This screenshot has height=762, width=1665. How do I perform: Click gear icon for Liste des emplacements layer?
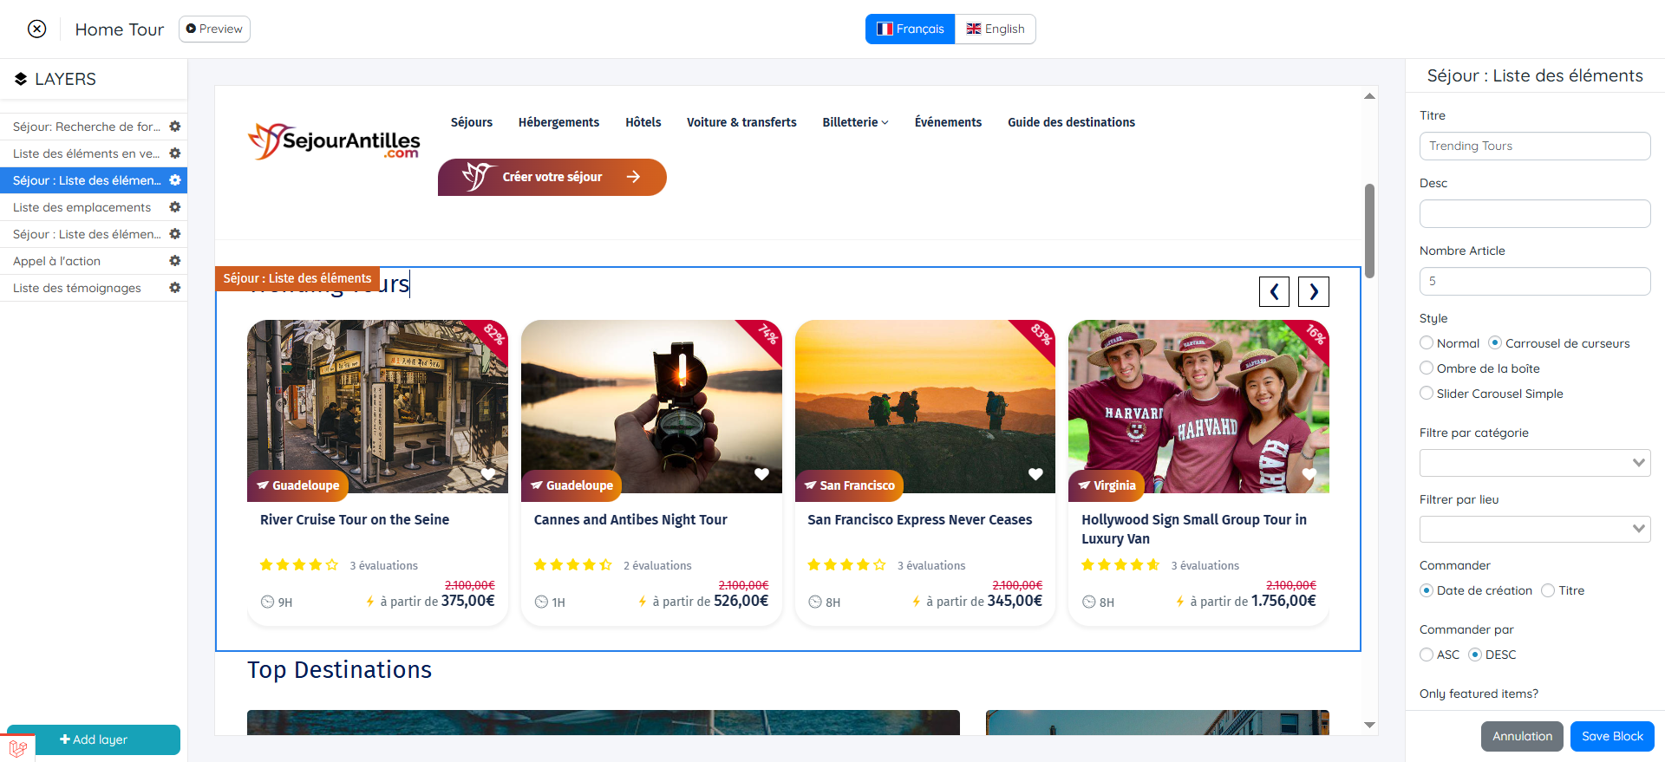174,207
